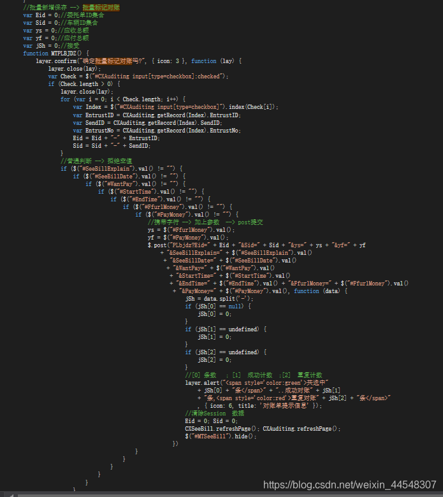
Task: Click the 'layer.confirm(' call line
Action: [x=138, y=61]
